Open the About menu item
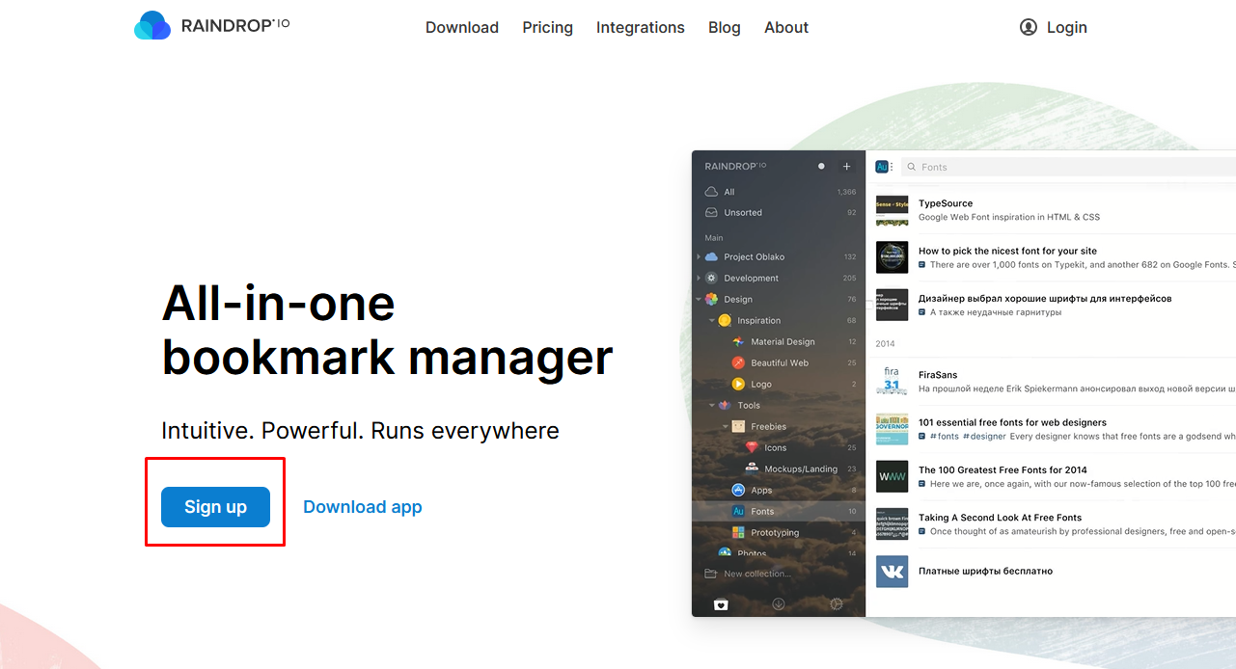 786,27
